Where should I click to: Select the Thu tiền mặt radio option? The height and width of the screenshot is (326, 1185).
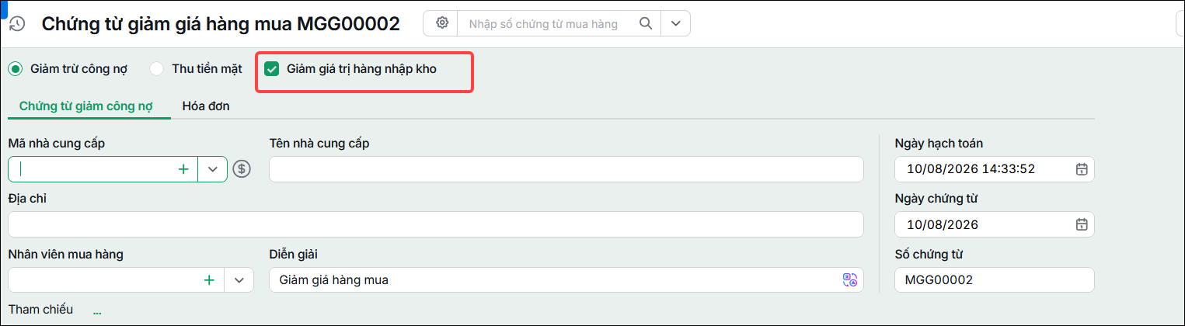coord(157,68)
